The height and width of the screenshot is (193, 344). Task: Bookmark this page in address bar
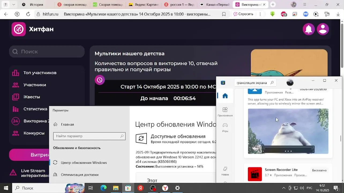click(224, 14)
